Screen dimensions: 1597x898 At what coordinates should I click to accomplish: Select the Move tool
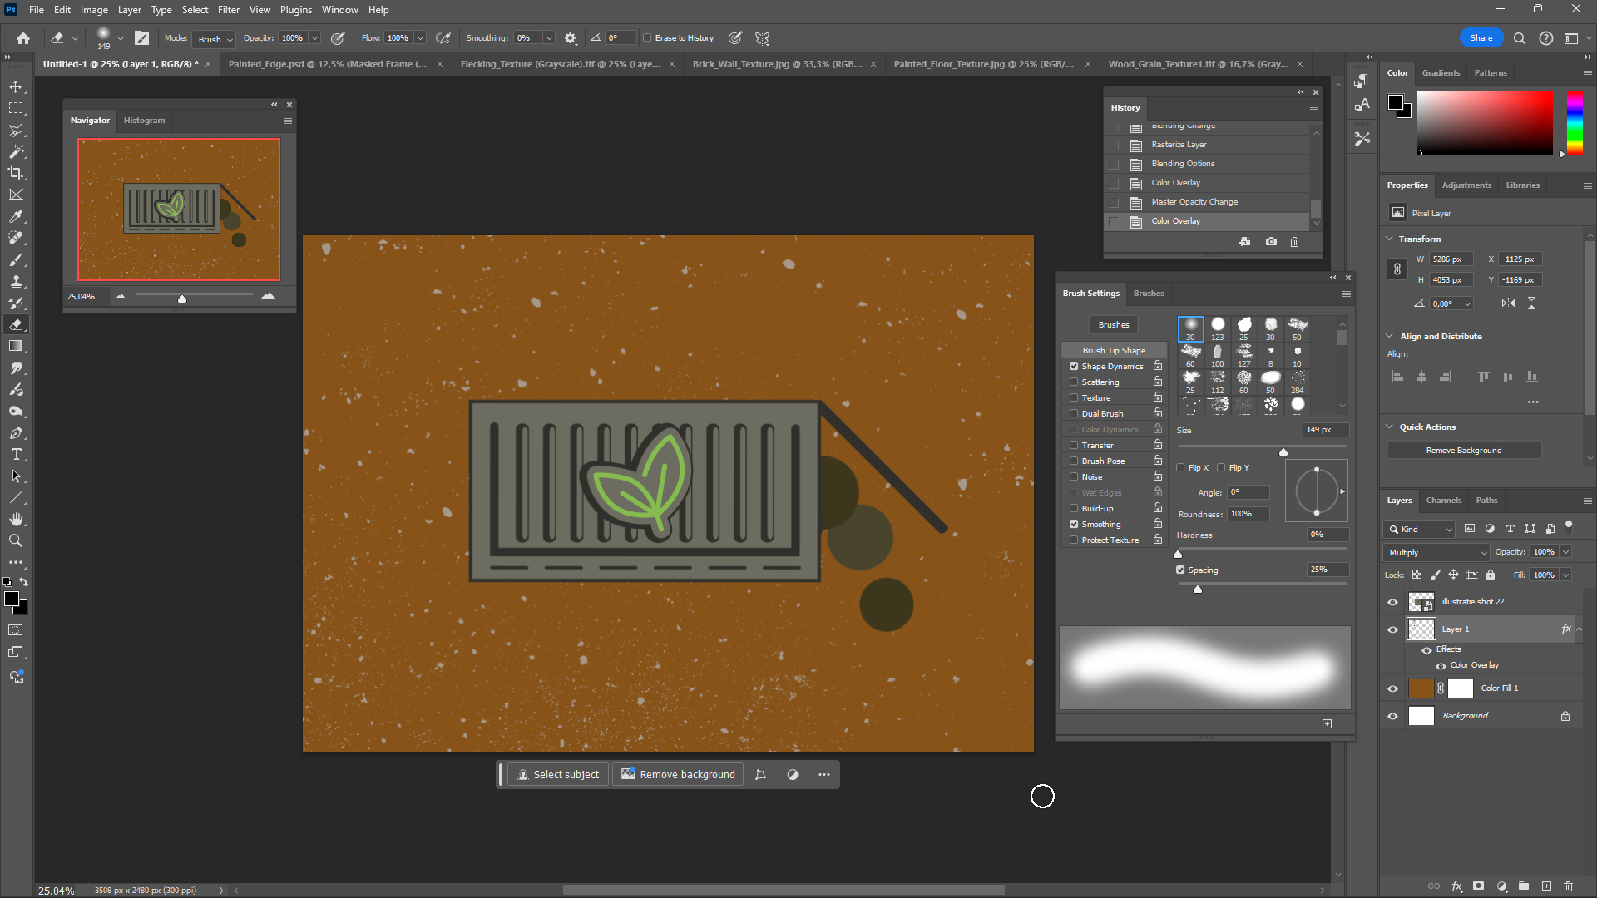pyautogui.click(x=16, y=86)
